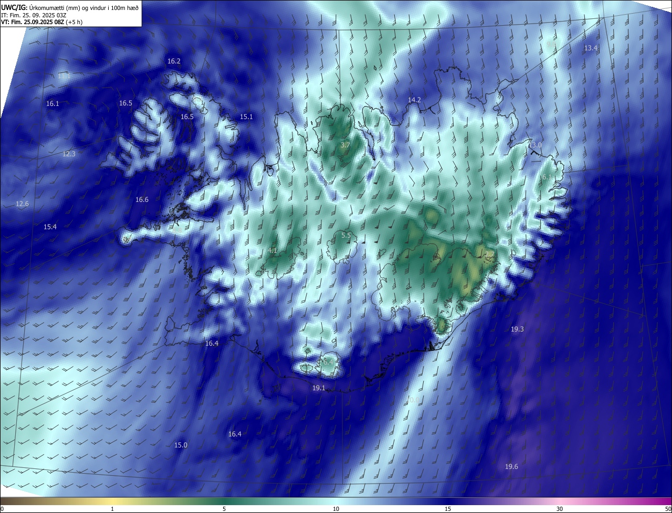
Task: Select the initial time line 'IT: Fim. 25. 09. 2025 03Z'
Action: pyautogui.click(x=33, y=15)
